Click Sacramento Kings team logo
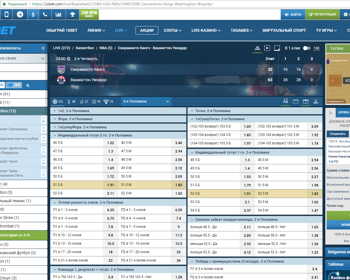The image size is (350, 280). click(61, 69)
